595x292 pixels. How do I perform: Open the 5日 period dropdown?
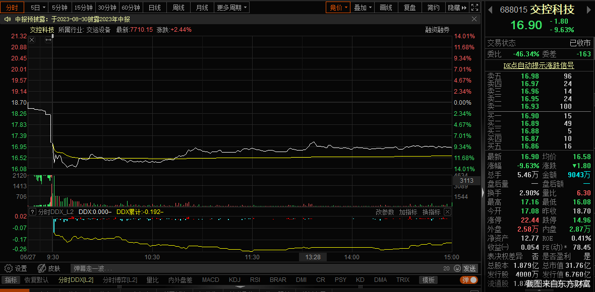pyautogui.click(x=38, y=8)
